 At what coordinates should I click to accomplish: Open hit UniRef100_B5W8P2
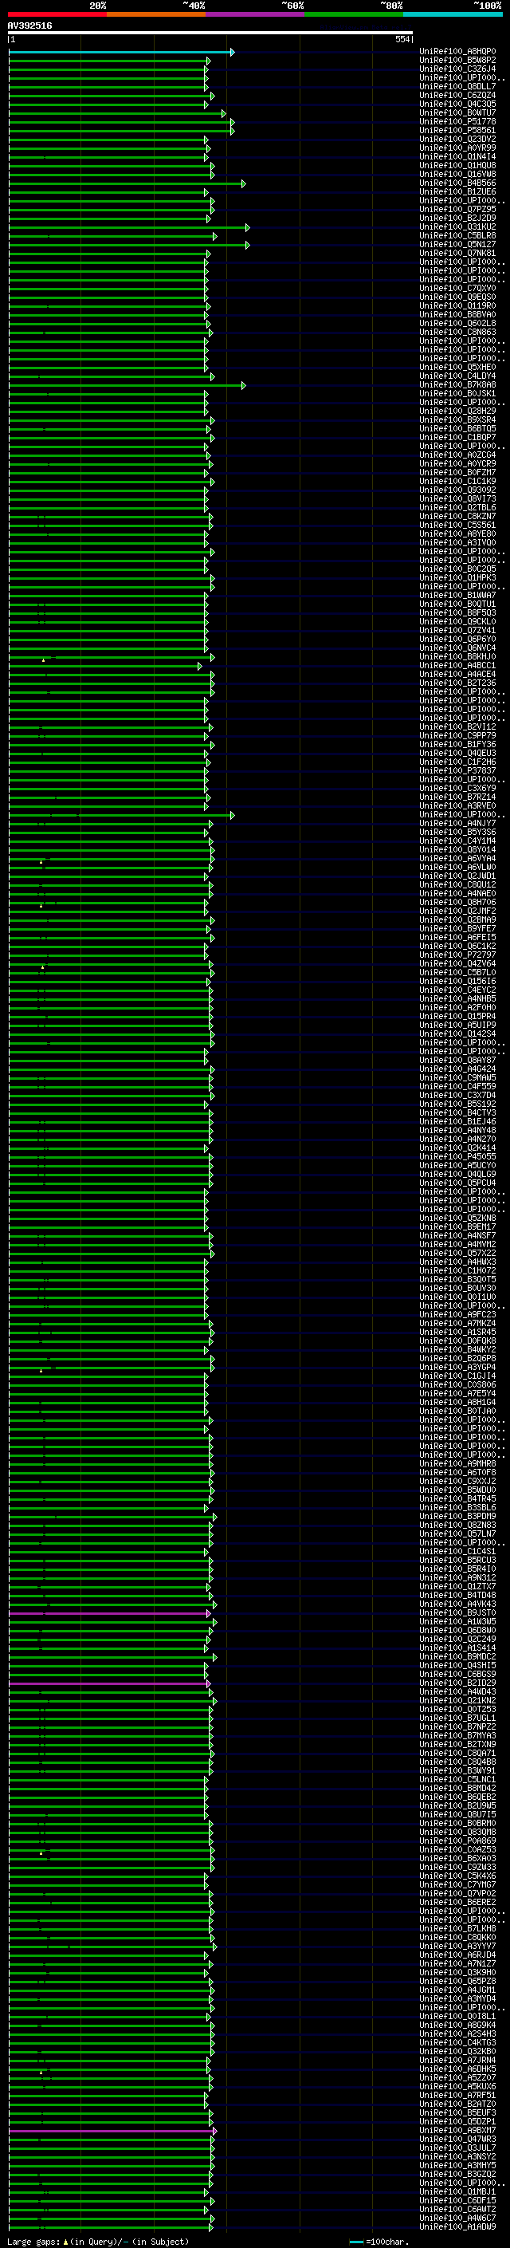457,61
